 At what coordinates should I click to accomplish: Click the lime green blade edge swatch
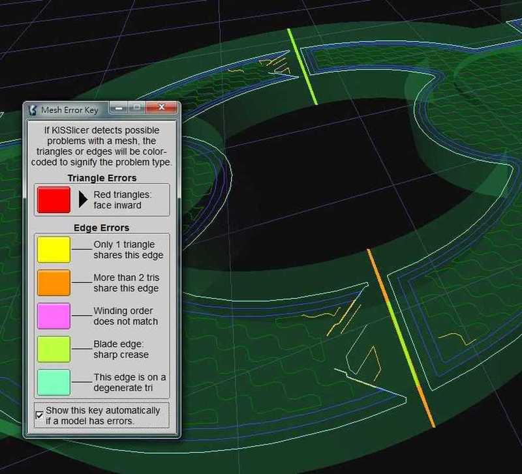click(x=54, y=349)
